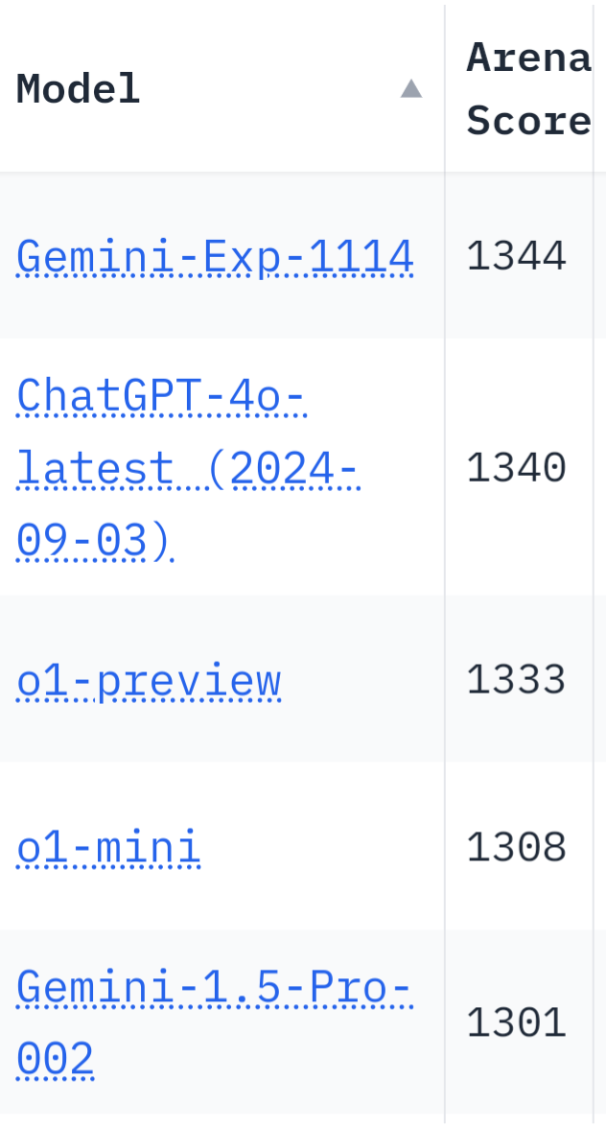
Task: Click empty header area left of sort triangle
Action: pos(278,89)
